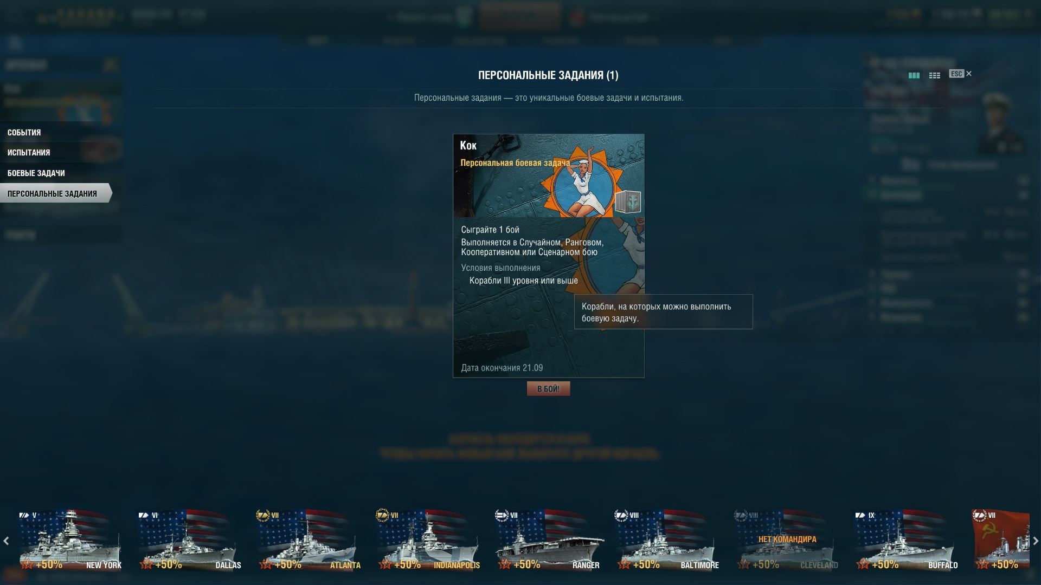
Task: Select the Atlanta cruiser thumbnail
Action: pyautogui.click(x=309, y=540)
